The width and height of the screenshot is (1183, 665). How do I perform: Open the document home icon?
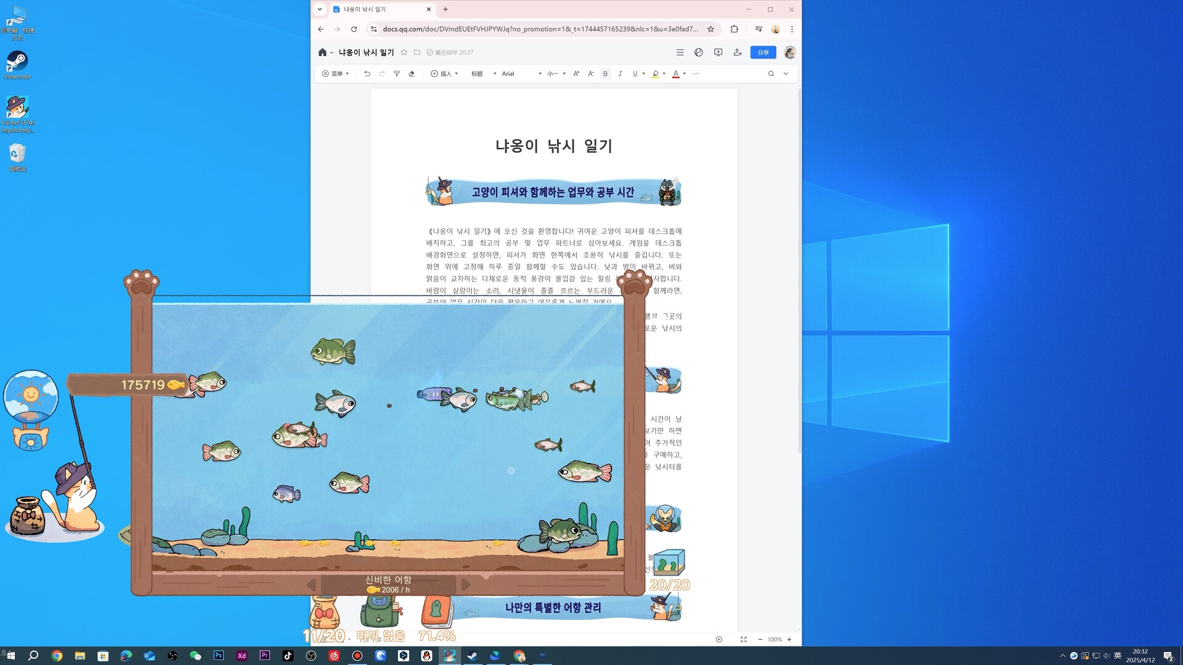click(x=322, y=52)
